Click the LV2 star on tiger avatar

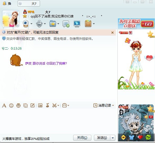coord(151,109)
